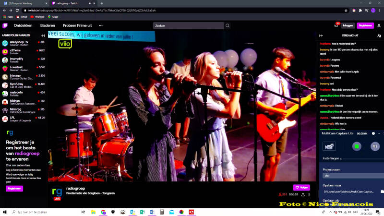Open the Prime loot notifications icon

click(336, 25)
